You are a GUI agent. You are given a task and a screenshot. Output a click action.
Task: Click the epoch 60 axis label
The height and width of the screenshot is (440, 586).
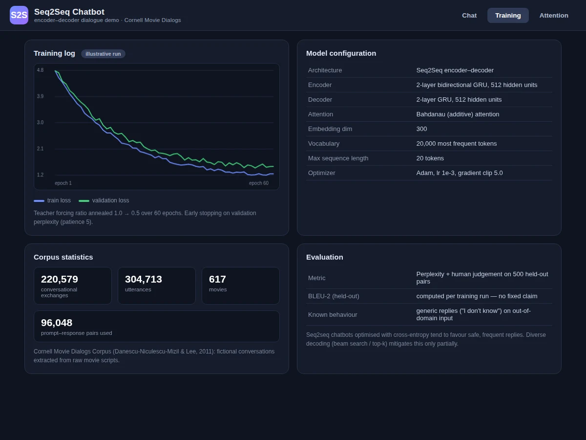pos(259,183)
